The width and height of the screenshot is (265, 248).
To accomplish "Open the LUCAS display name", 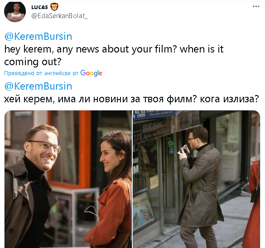I will [40, 7].
